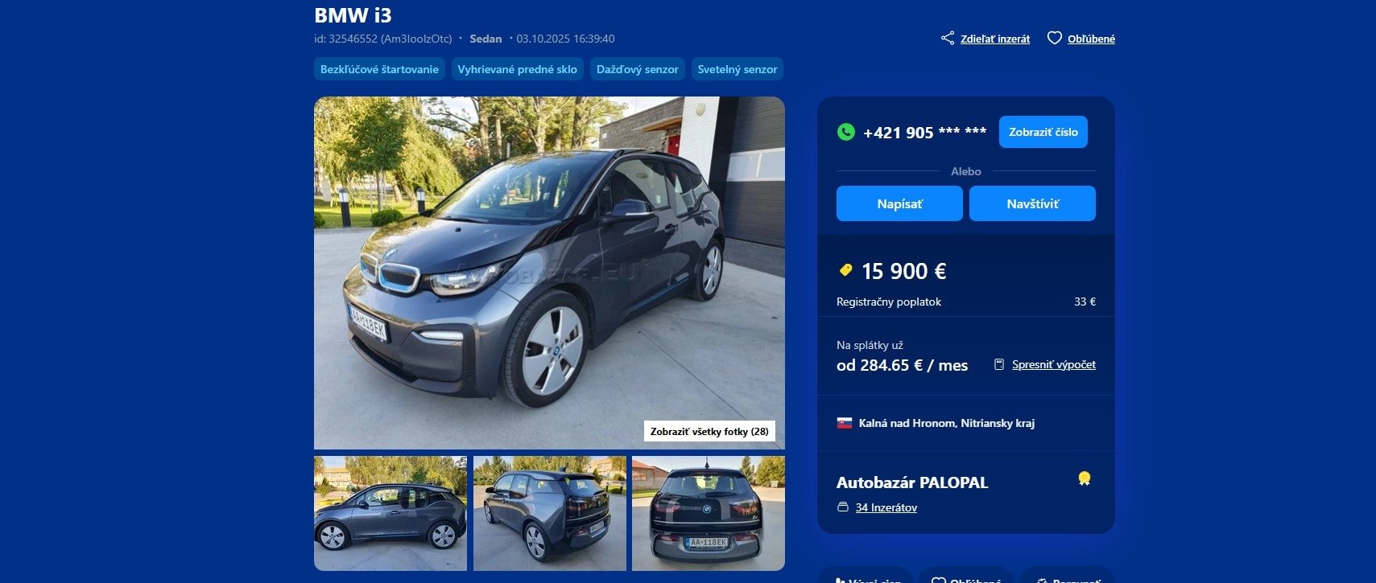Viewport: 1376px width, 583px height.
Task: Open the side view car thumbnail
Action: coord(390,513)
